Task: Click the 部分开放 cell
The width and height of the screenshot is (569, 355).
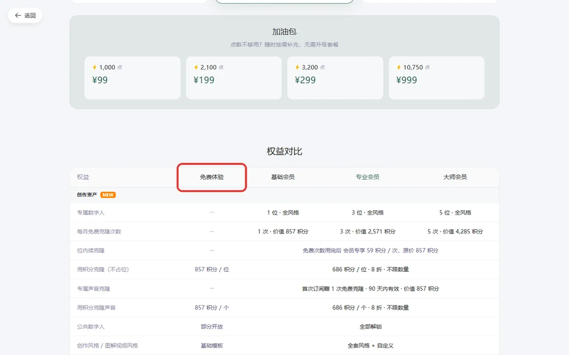Action: 212,327
